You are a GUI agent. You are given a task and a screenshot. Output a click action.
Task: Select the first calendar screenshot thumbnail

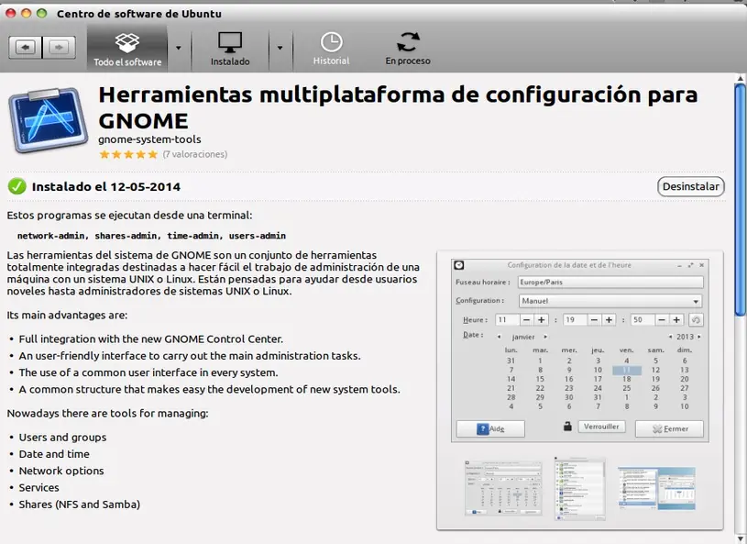pyautogui.click(x=503, y=487)
